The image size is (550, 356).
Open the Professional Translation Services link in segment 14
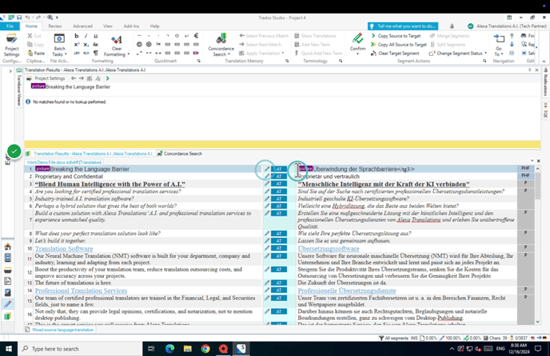coord(81,291)
